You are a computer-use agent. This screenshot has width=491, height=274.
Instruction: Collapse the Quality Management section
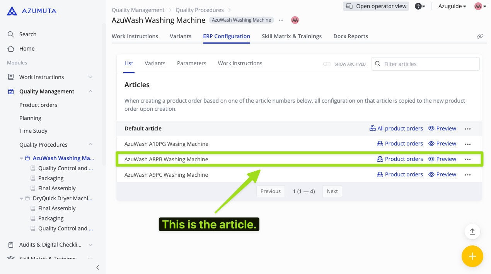pos(90,91)
